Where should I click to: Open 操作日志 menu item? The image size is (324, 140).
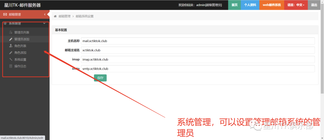point(20,66)
